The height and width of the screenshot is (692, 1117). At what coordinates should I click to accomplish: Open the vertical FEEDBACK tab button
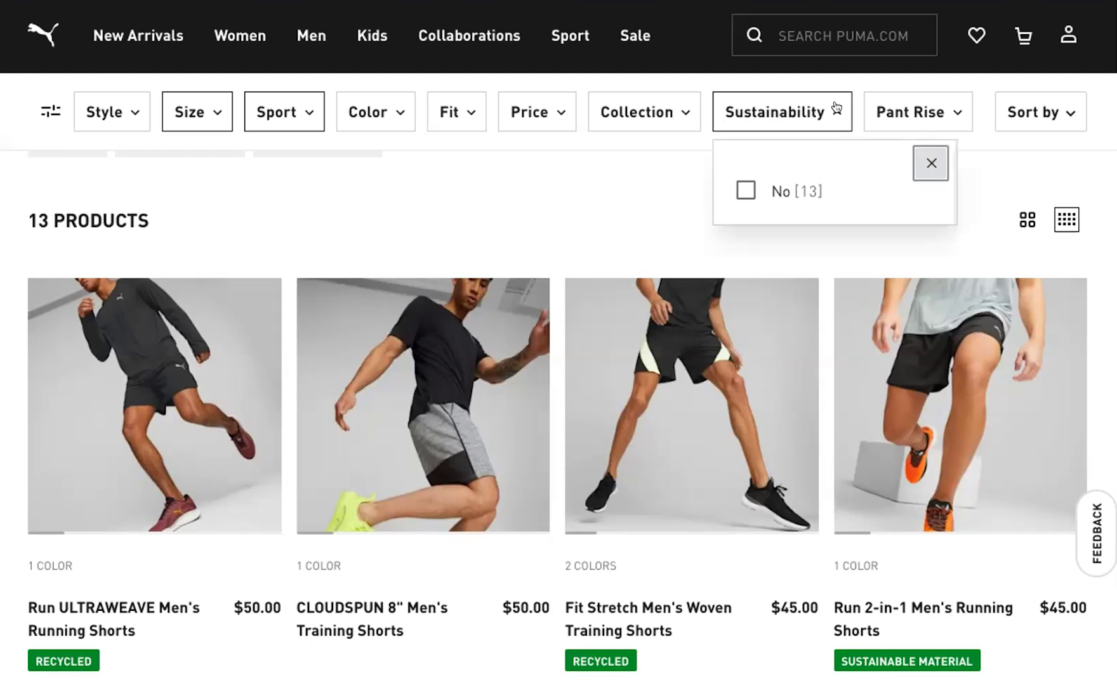coord(1097,533)
